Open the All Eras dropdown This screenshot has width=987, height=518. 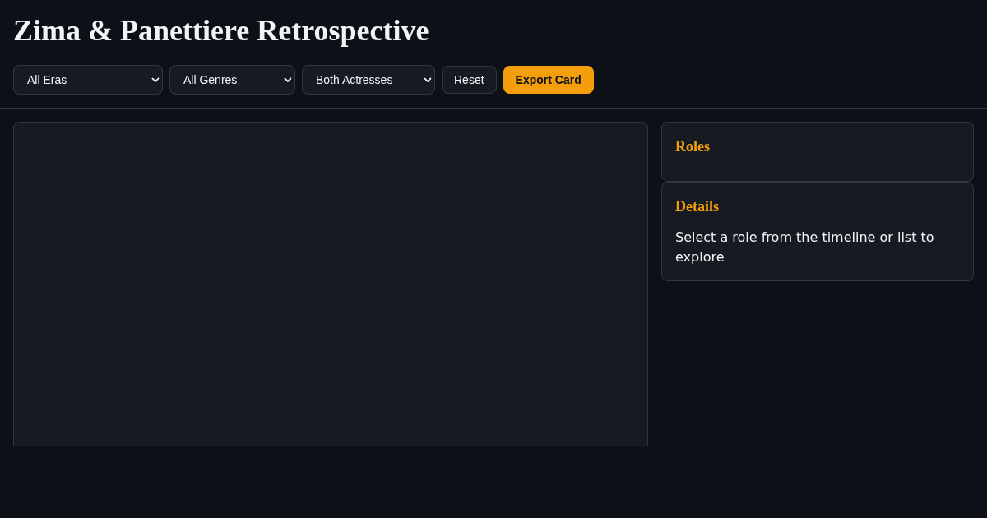[x=88, y=80]
